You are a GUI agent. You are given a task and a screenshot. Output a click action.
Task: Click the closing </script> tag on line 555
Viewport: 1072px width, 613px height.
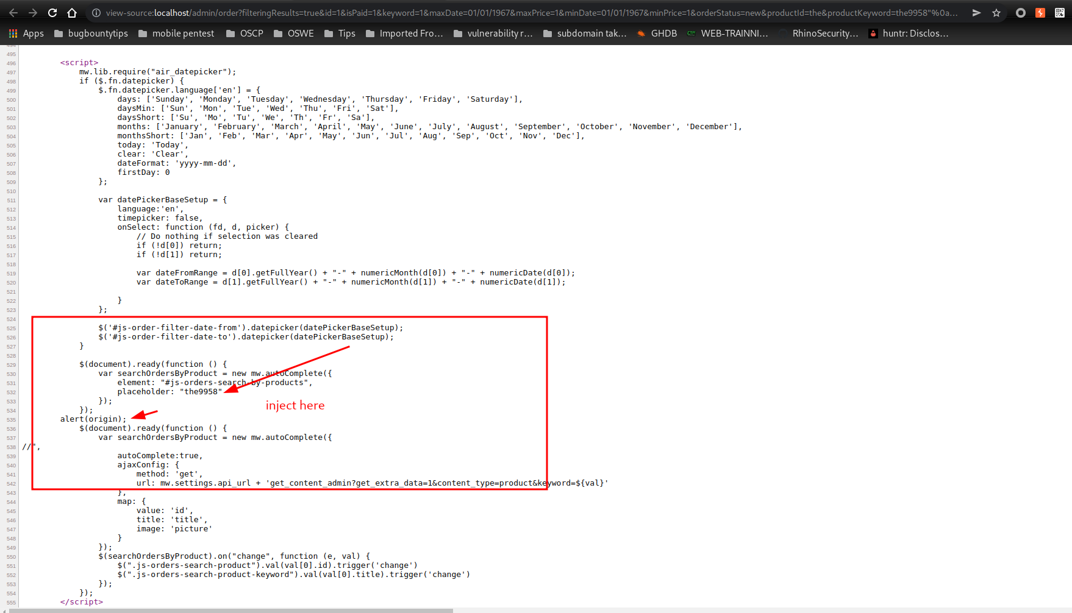tap(82, 602)
